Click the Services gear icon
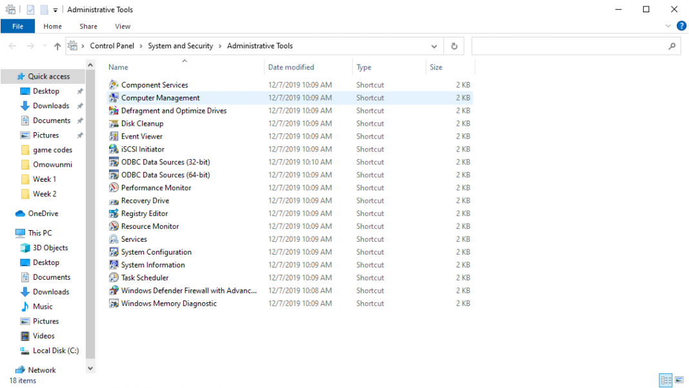 pyautogui.click(x=114, y=239)
